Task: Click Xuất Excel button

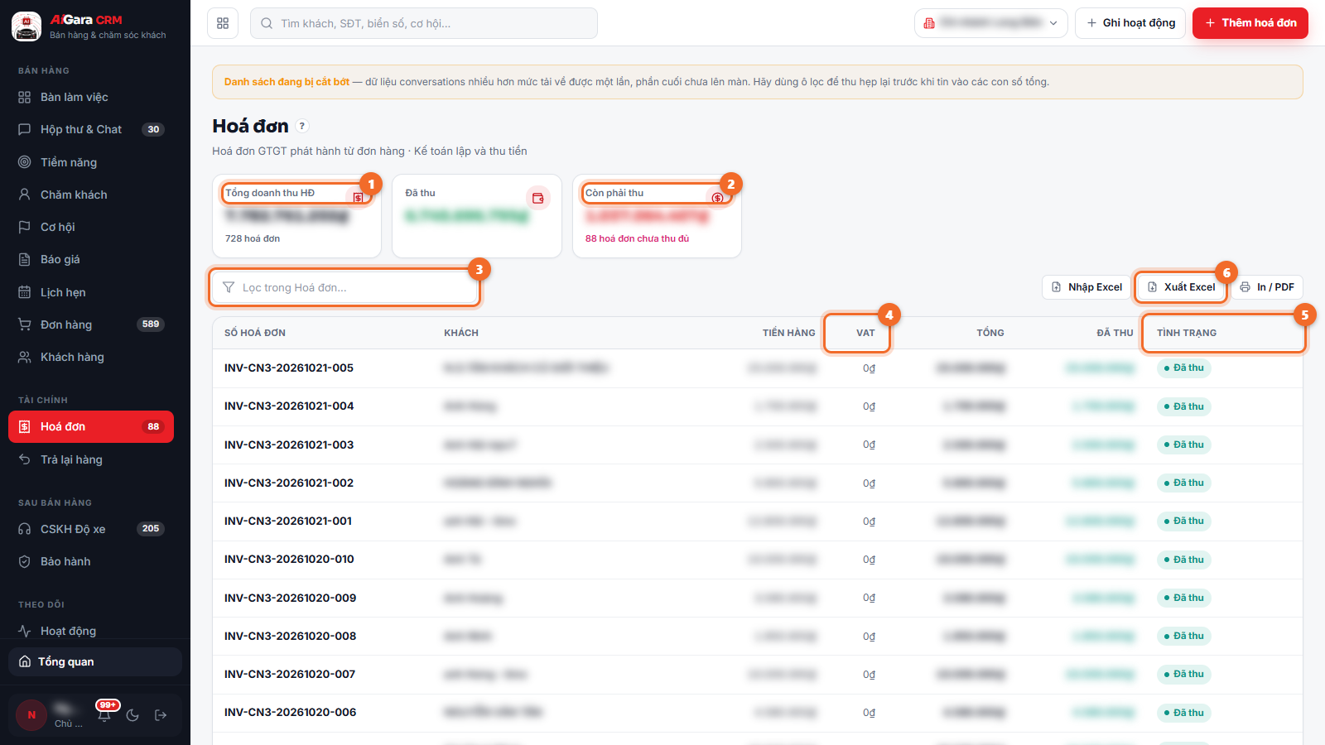Action: point(1182,287)
